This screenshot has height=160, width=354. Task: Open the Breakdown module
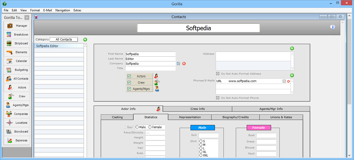[x=17, y=35]
